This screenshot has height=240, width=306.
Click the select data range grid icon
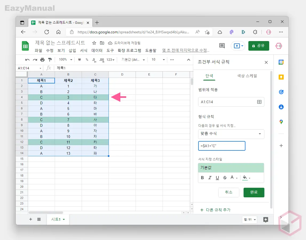click(259, 102)
